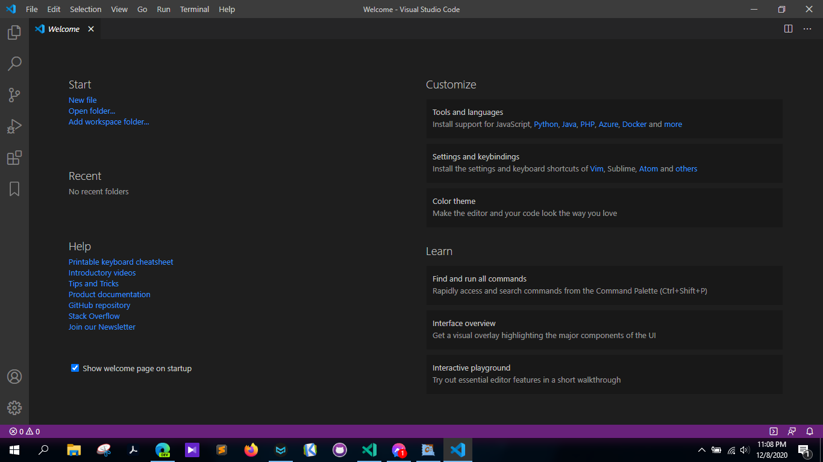Open the Edit menu
The width and height of the screenshot is (823, 462).
[x=54, y=9]
